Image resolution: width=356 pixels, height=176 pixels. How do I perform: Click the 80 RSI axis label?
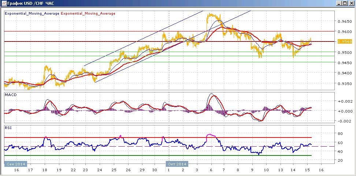click(341, 133)
